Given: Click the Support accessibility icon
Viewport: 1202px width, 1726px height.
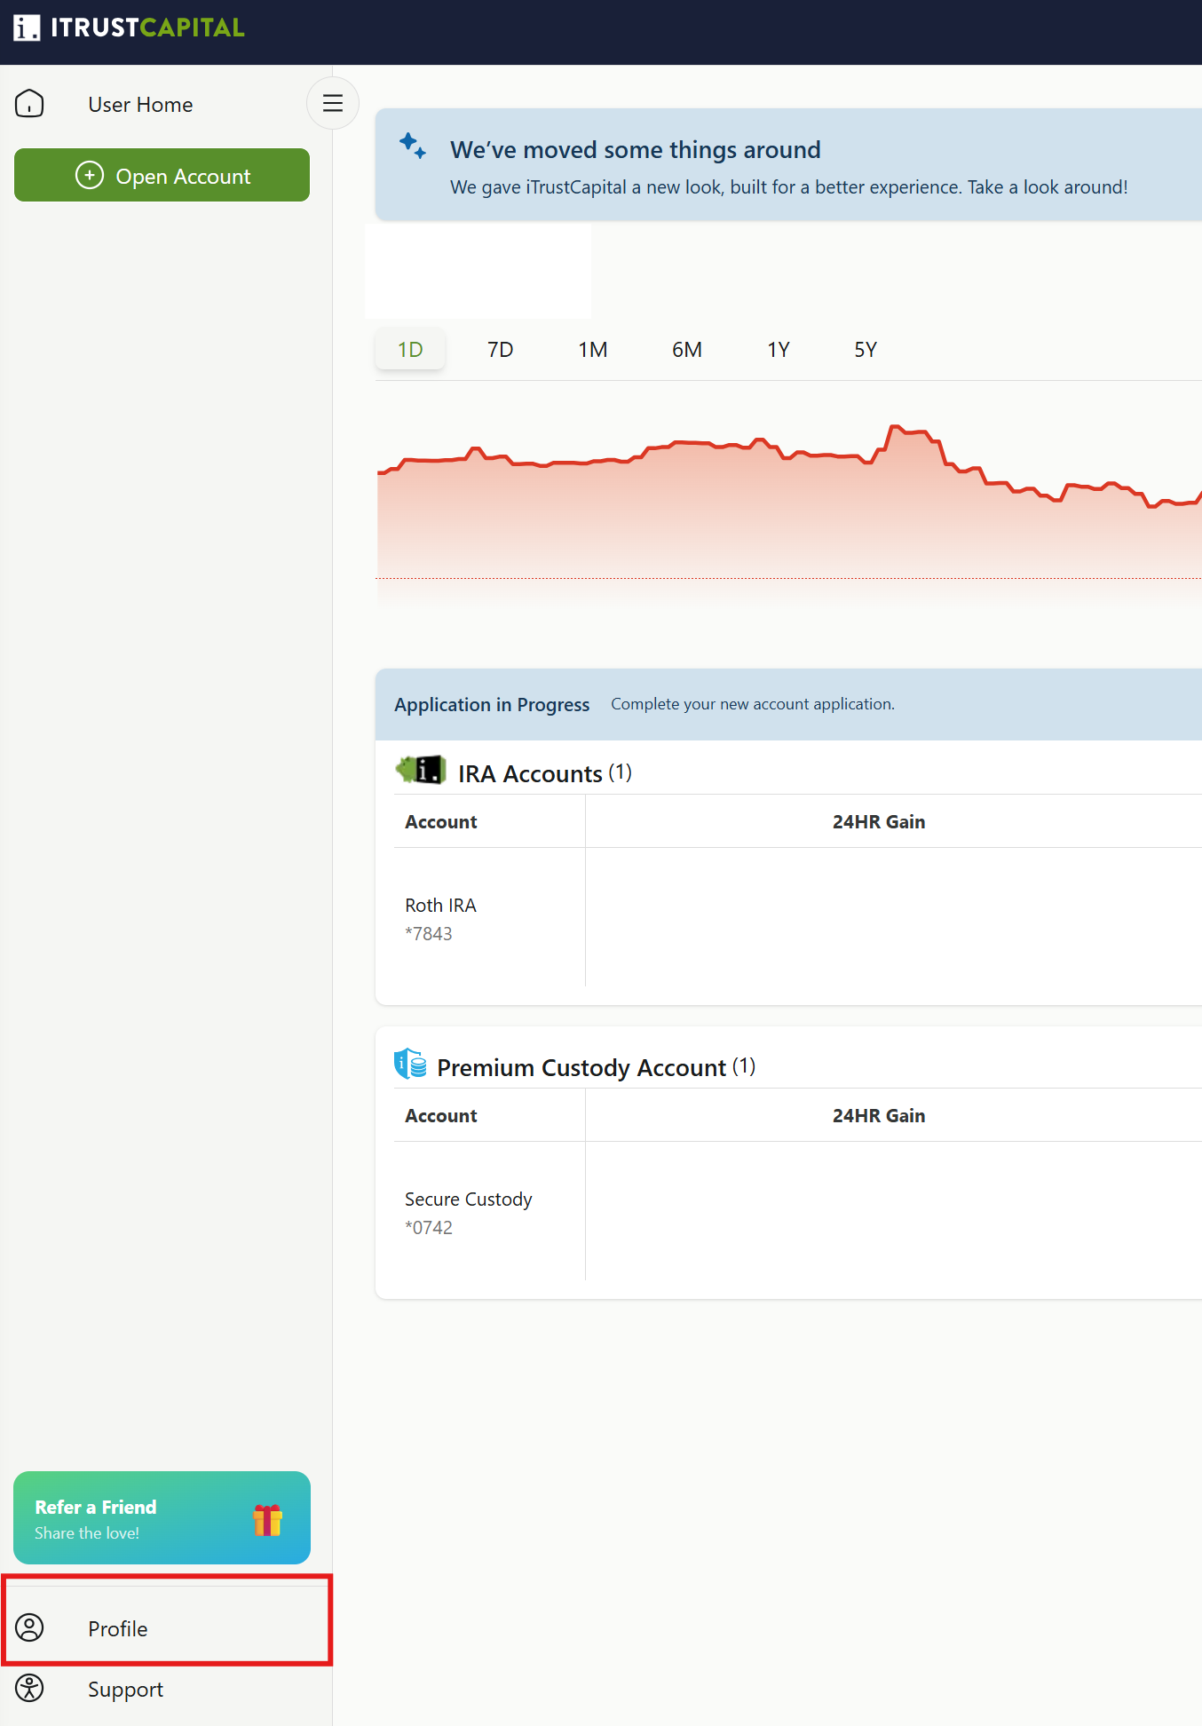Looking at the screenshot, I should pyautogui.click(x=29, y=1688).
